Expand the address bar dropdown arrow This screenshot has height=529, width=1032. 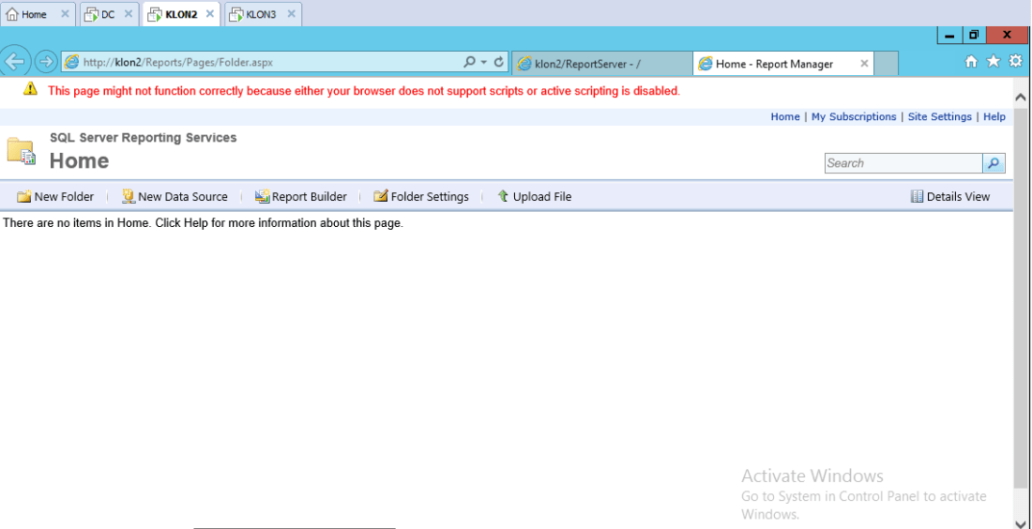point(484,63)
